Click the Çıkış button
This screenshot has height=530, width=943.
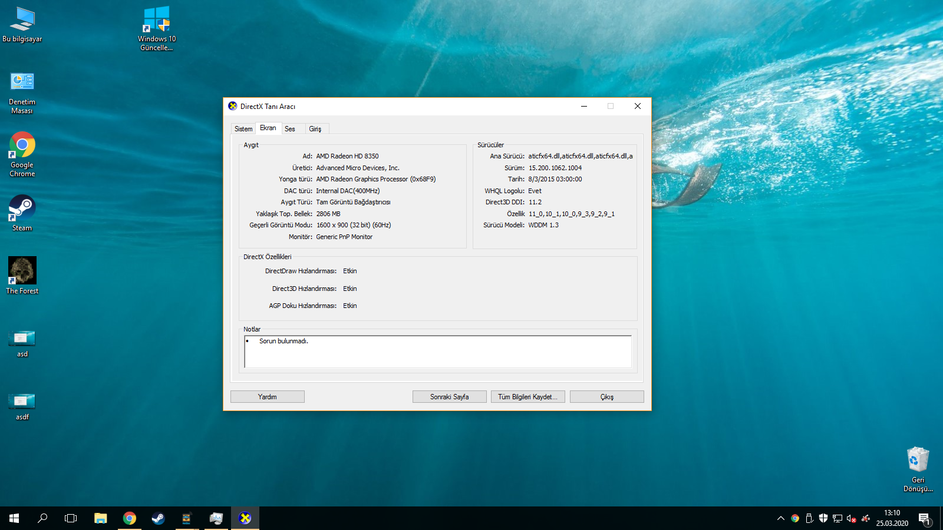(607, 397)
